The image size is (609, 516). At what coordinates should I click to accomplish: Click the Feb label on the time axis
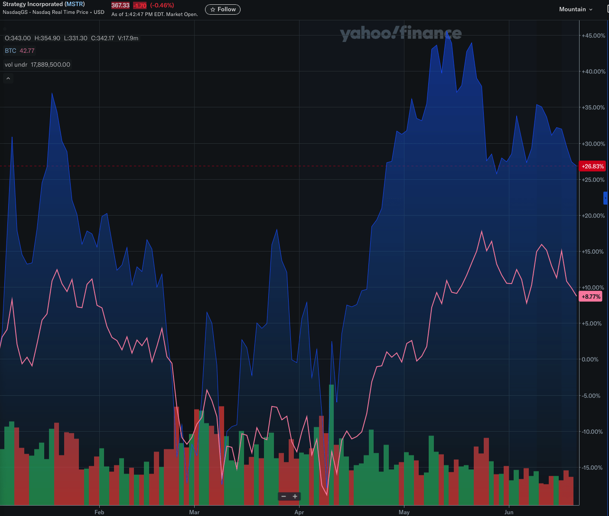(99, 512)
